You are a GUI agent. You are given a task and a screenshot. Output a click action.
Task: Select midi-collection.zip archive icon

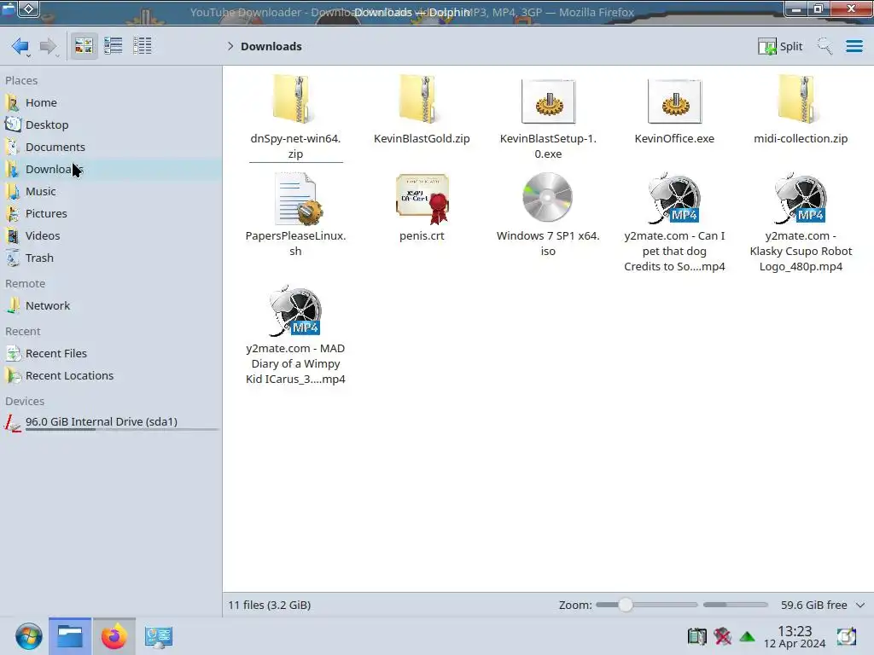(x=801, y=100)
